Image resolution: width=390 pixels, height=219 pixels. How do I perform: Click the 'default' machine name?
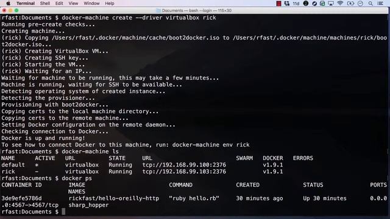[13, 165]
